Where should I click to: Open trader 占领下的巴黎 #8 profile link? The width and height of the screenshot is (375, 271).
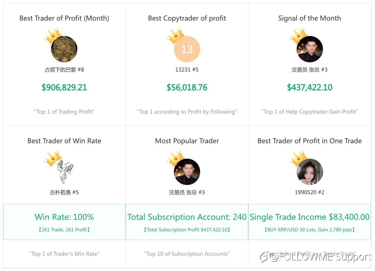click(x=64, y=70)
